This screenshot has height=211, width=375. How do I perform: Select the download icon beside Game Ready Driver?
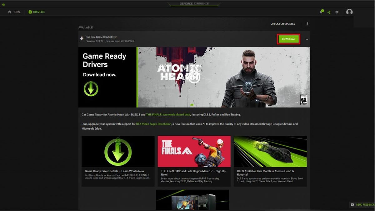click(x=82, y=38)
